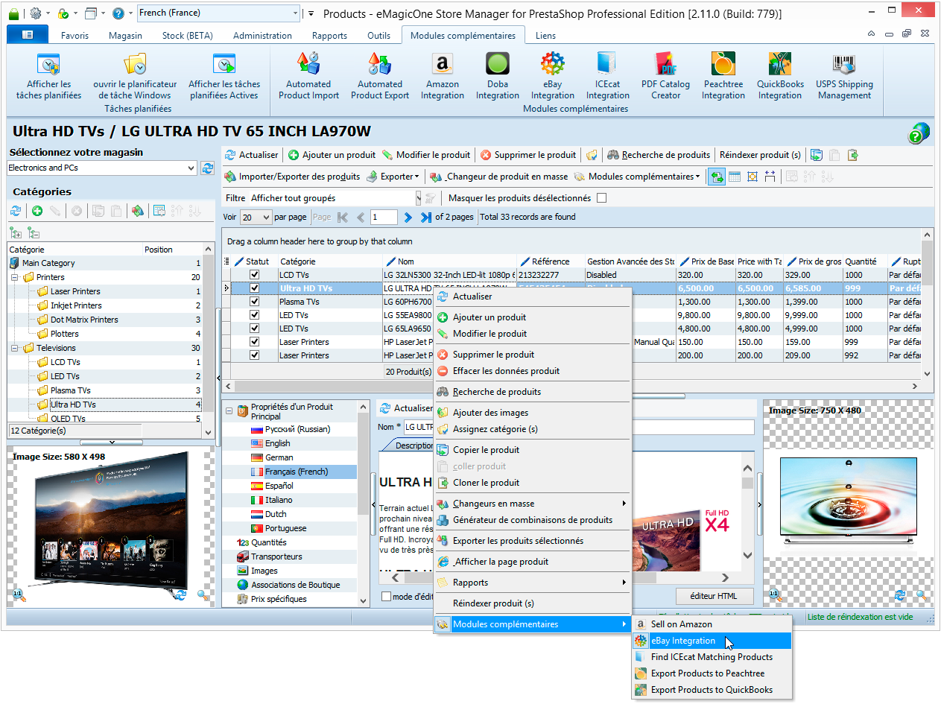Open the Outils ribbon tab
This screenshot has width=941, height=704.
click(x=378, y=35)
